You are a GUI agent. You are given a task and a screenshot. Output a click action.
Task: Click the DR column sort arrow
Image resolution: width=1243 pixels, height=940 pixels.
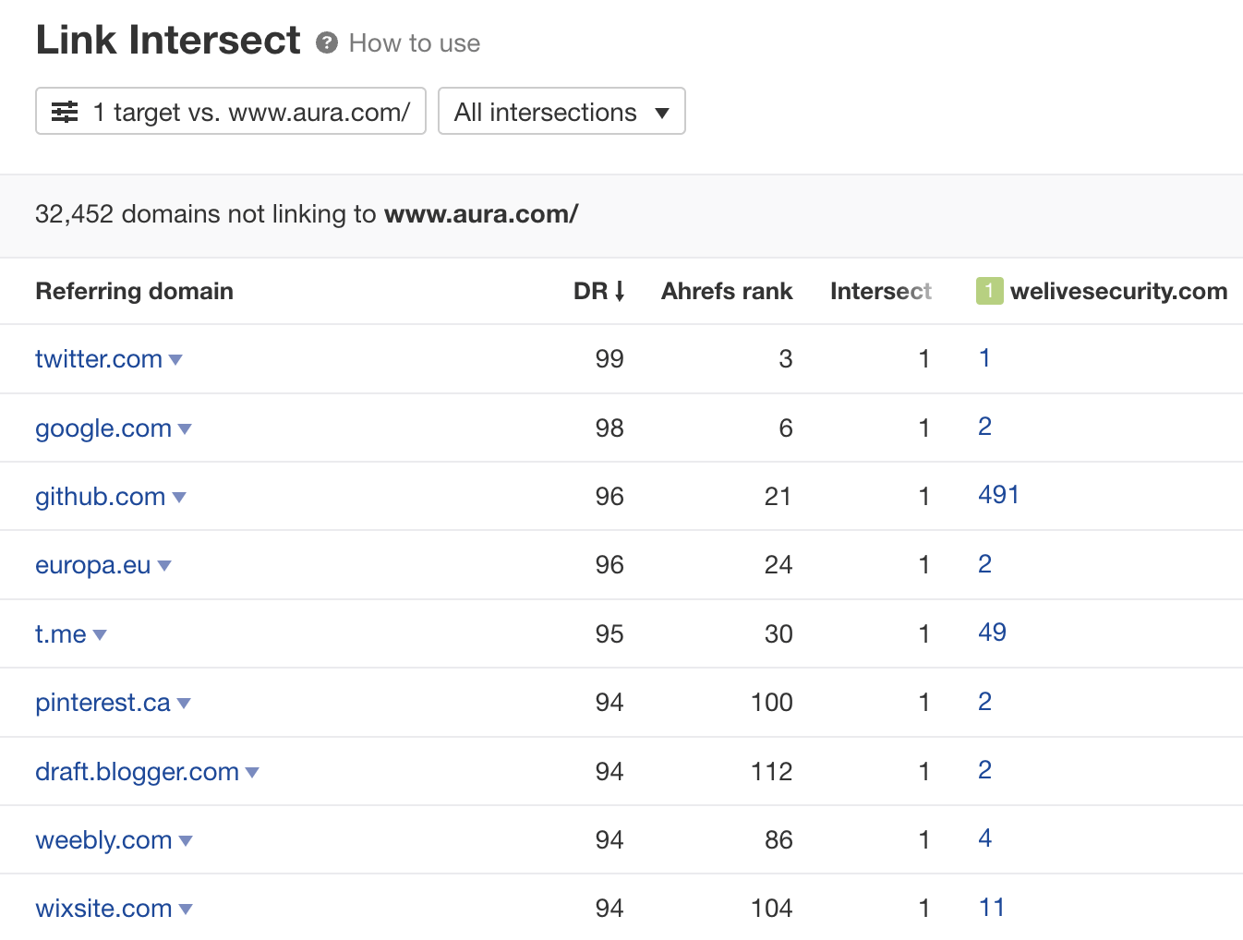(620, 291)
